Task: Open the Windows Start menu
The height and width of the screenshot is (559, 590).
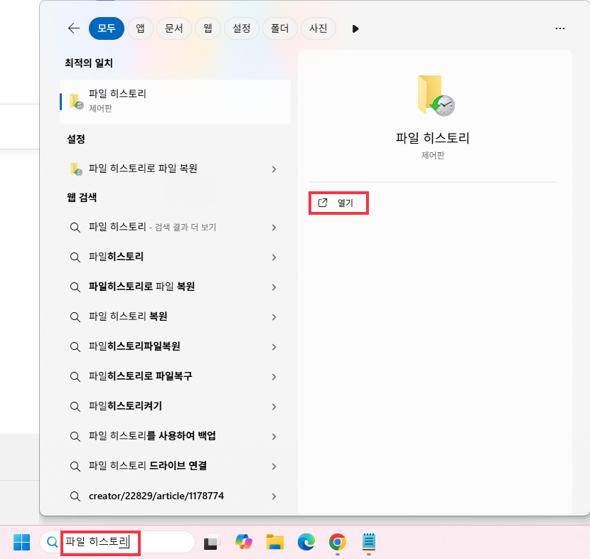Action: click(x=21, y=542)
